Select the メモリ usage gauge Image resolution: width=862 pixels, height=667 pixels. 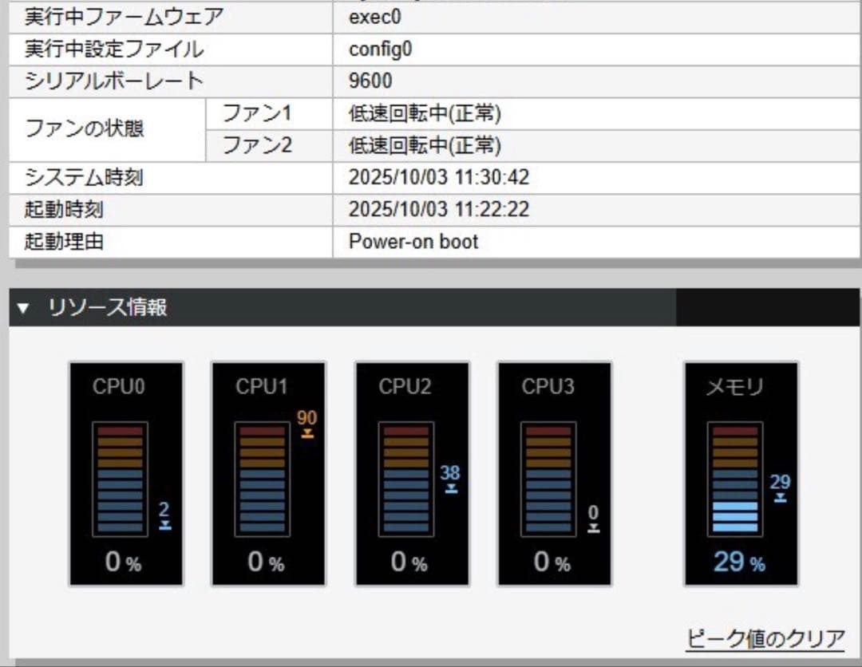click(741, 475)
